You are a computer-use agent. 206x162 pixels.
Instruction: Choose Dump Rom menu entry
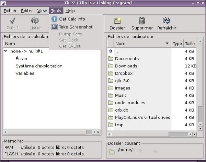pyautogui.click(x=76, y=34)
